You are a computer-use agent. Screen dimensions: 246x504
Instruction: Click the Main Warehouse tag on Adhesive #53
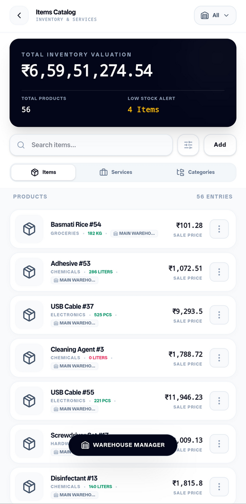coord(74,280)
